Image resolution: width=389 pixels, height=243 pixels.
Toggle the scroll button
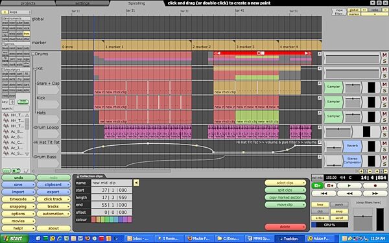coord(339,218)
